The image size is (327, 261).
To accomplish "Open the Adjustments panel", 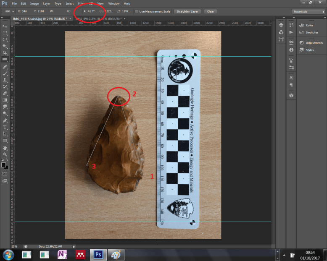I will 311,43.
